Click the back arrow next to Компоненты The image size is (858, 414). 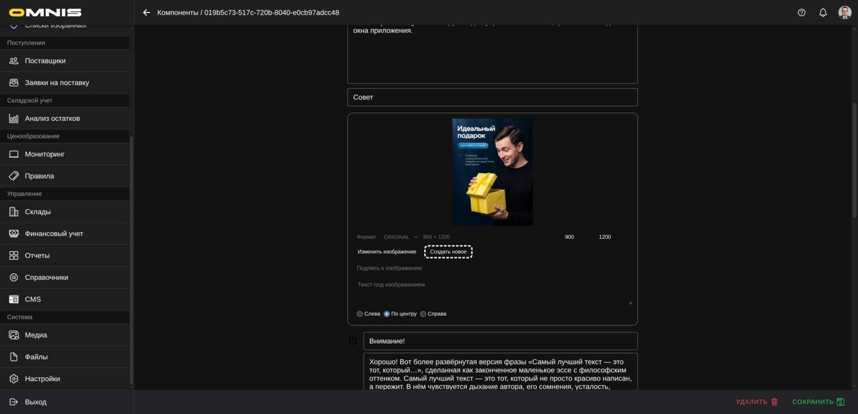147,13
